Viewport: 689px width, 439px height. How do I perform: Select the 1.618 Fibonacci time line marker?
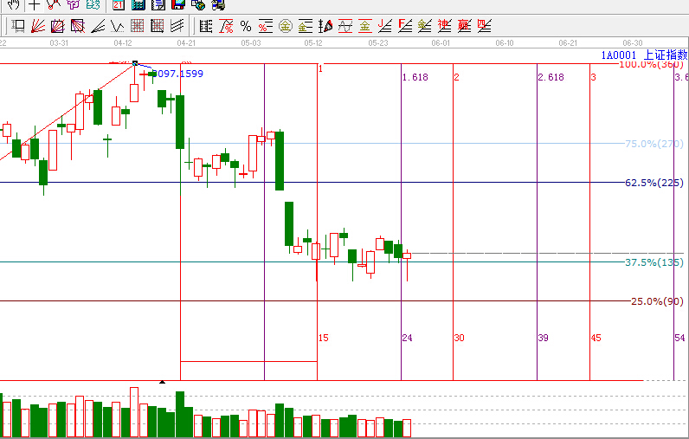tap(415, 78)
